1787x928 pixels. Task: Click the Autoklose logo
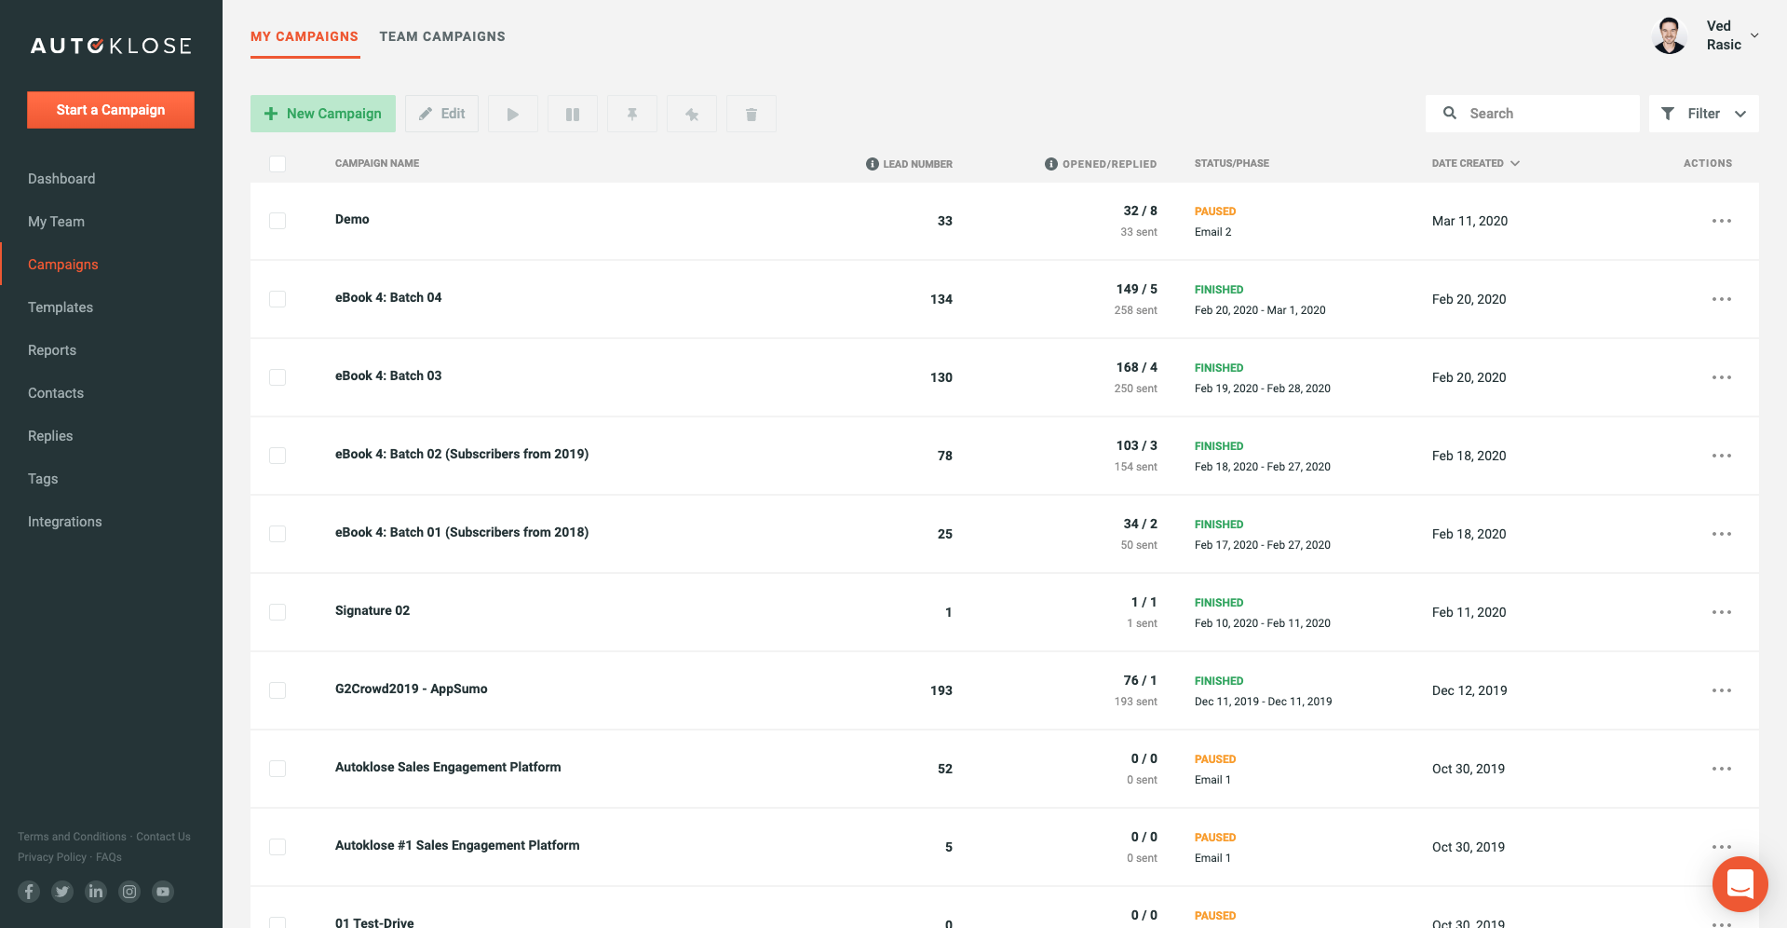111,46
